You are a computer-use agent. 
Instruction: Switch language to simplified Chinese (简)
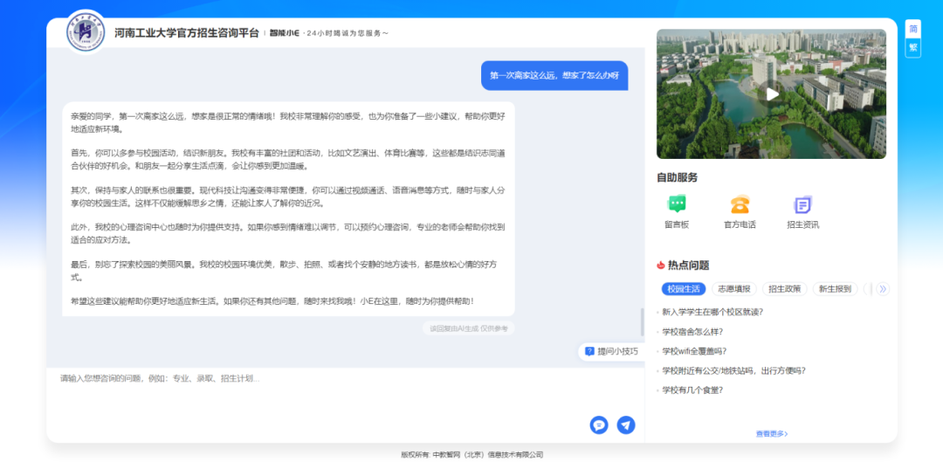(x=913, y=29)
